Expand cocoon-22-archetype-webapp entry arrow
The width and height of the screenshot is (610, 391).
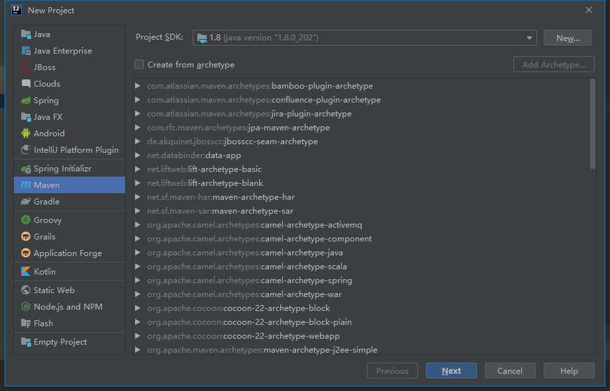pos(138,336)
